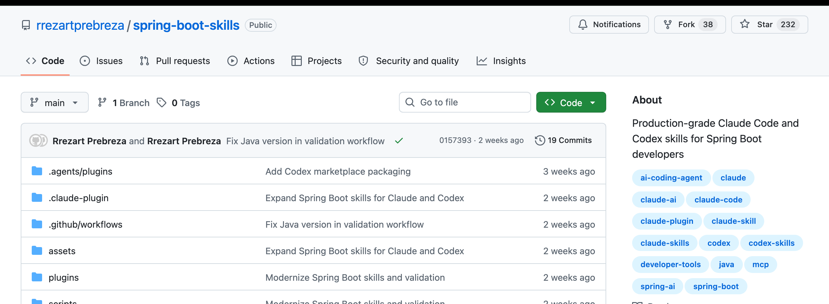829x304 pixels.
Task: Click the Fork icon
Action: (x=668, y=25)
